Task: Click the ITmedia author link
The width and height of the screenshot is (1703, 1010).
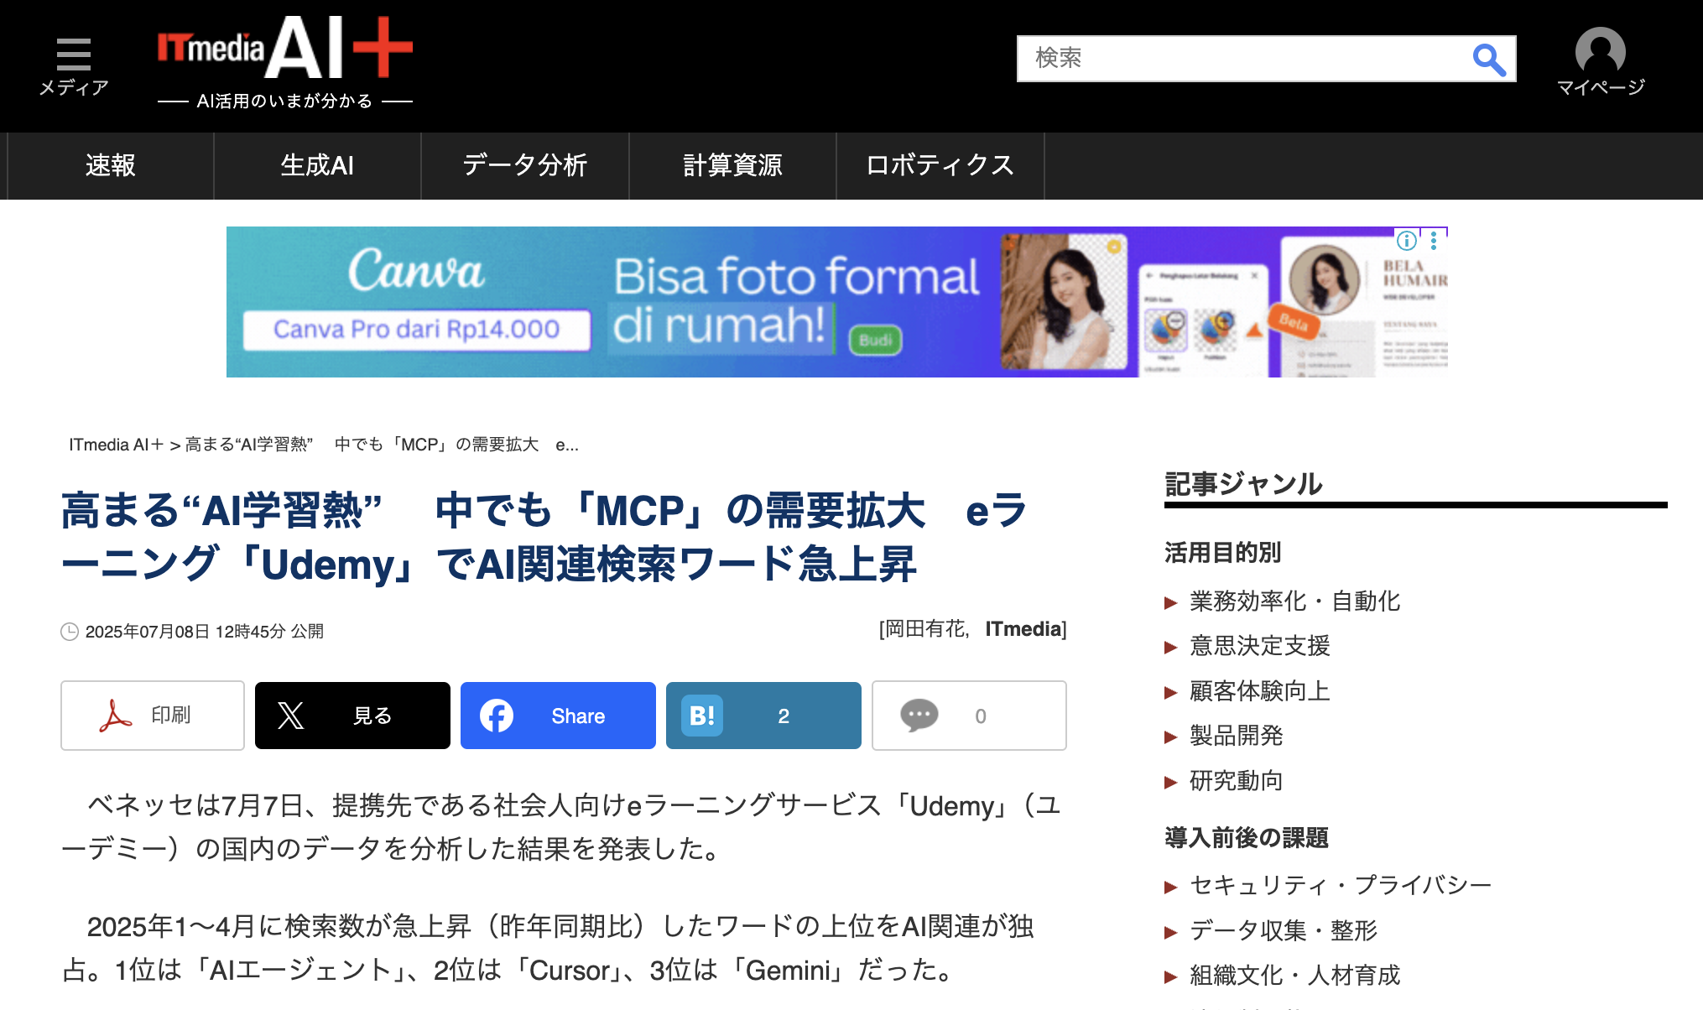Action: point(1023,629)
